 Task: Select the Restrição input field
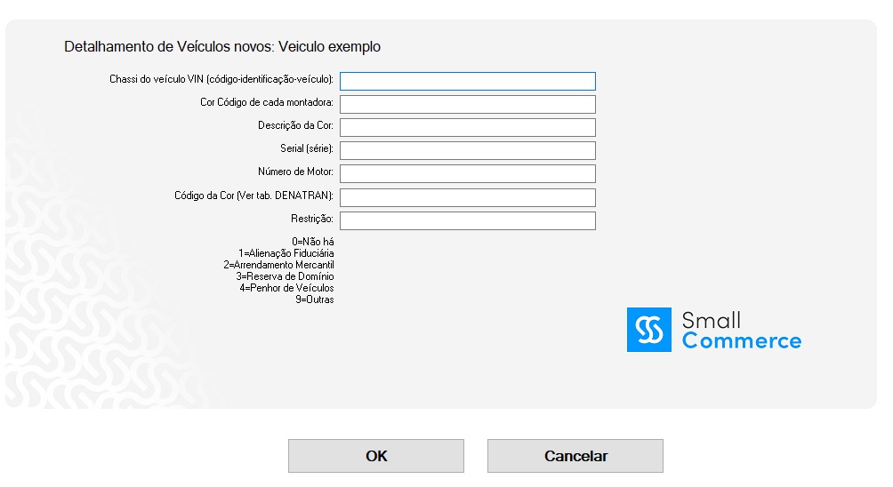(467, 220)
